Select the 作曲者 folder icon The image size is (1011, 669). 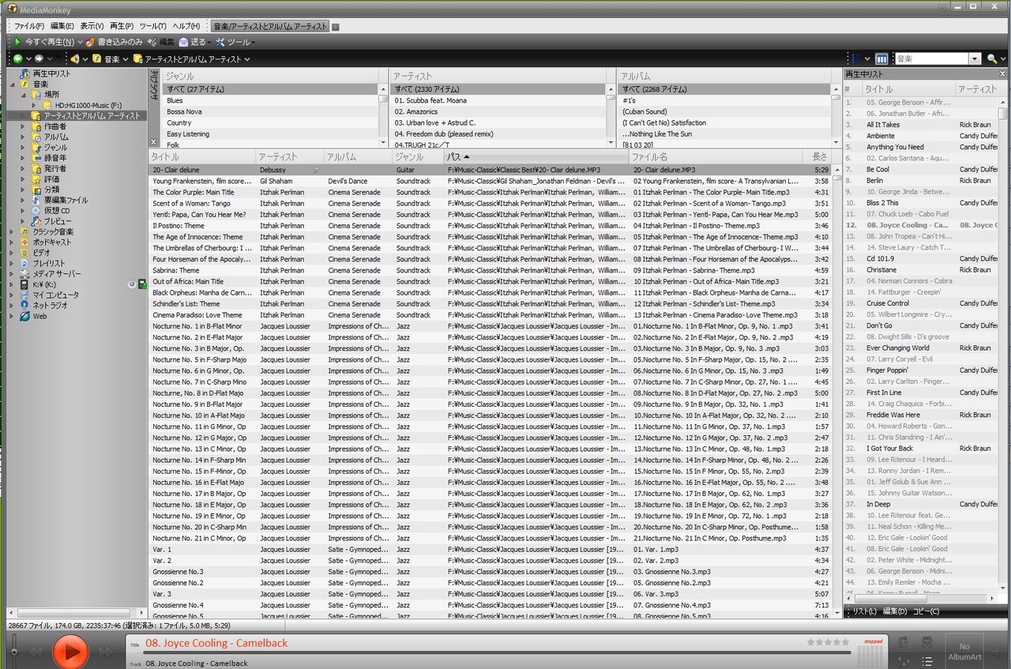(x=37, y=126)
